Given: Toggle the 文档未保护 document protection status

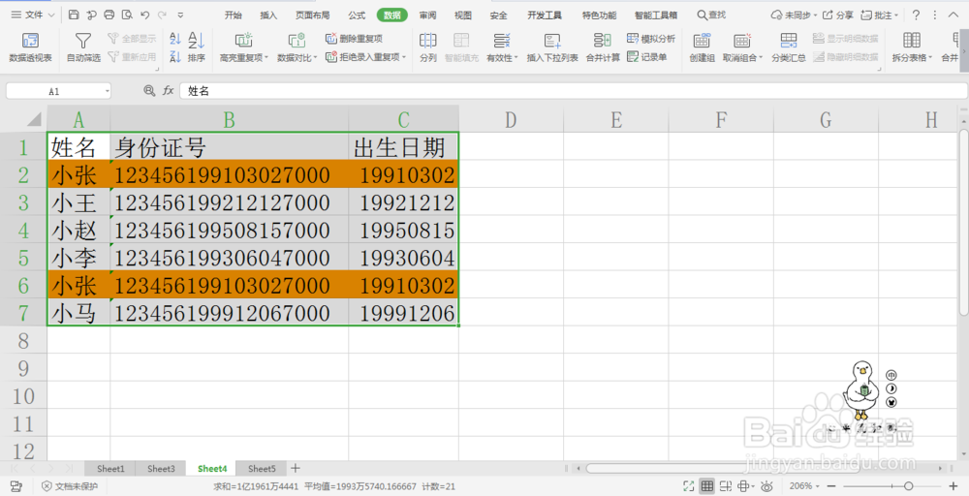Looking at the screenshot, I should (x=70, y=486).
